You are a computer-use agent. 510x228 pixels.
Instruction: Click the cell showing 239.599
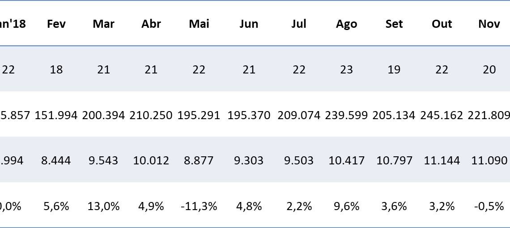(x=346, y=116)
